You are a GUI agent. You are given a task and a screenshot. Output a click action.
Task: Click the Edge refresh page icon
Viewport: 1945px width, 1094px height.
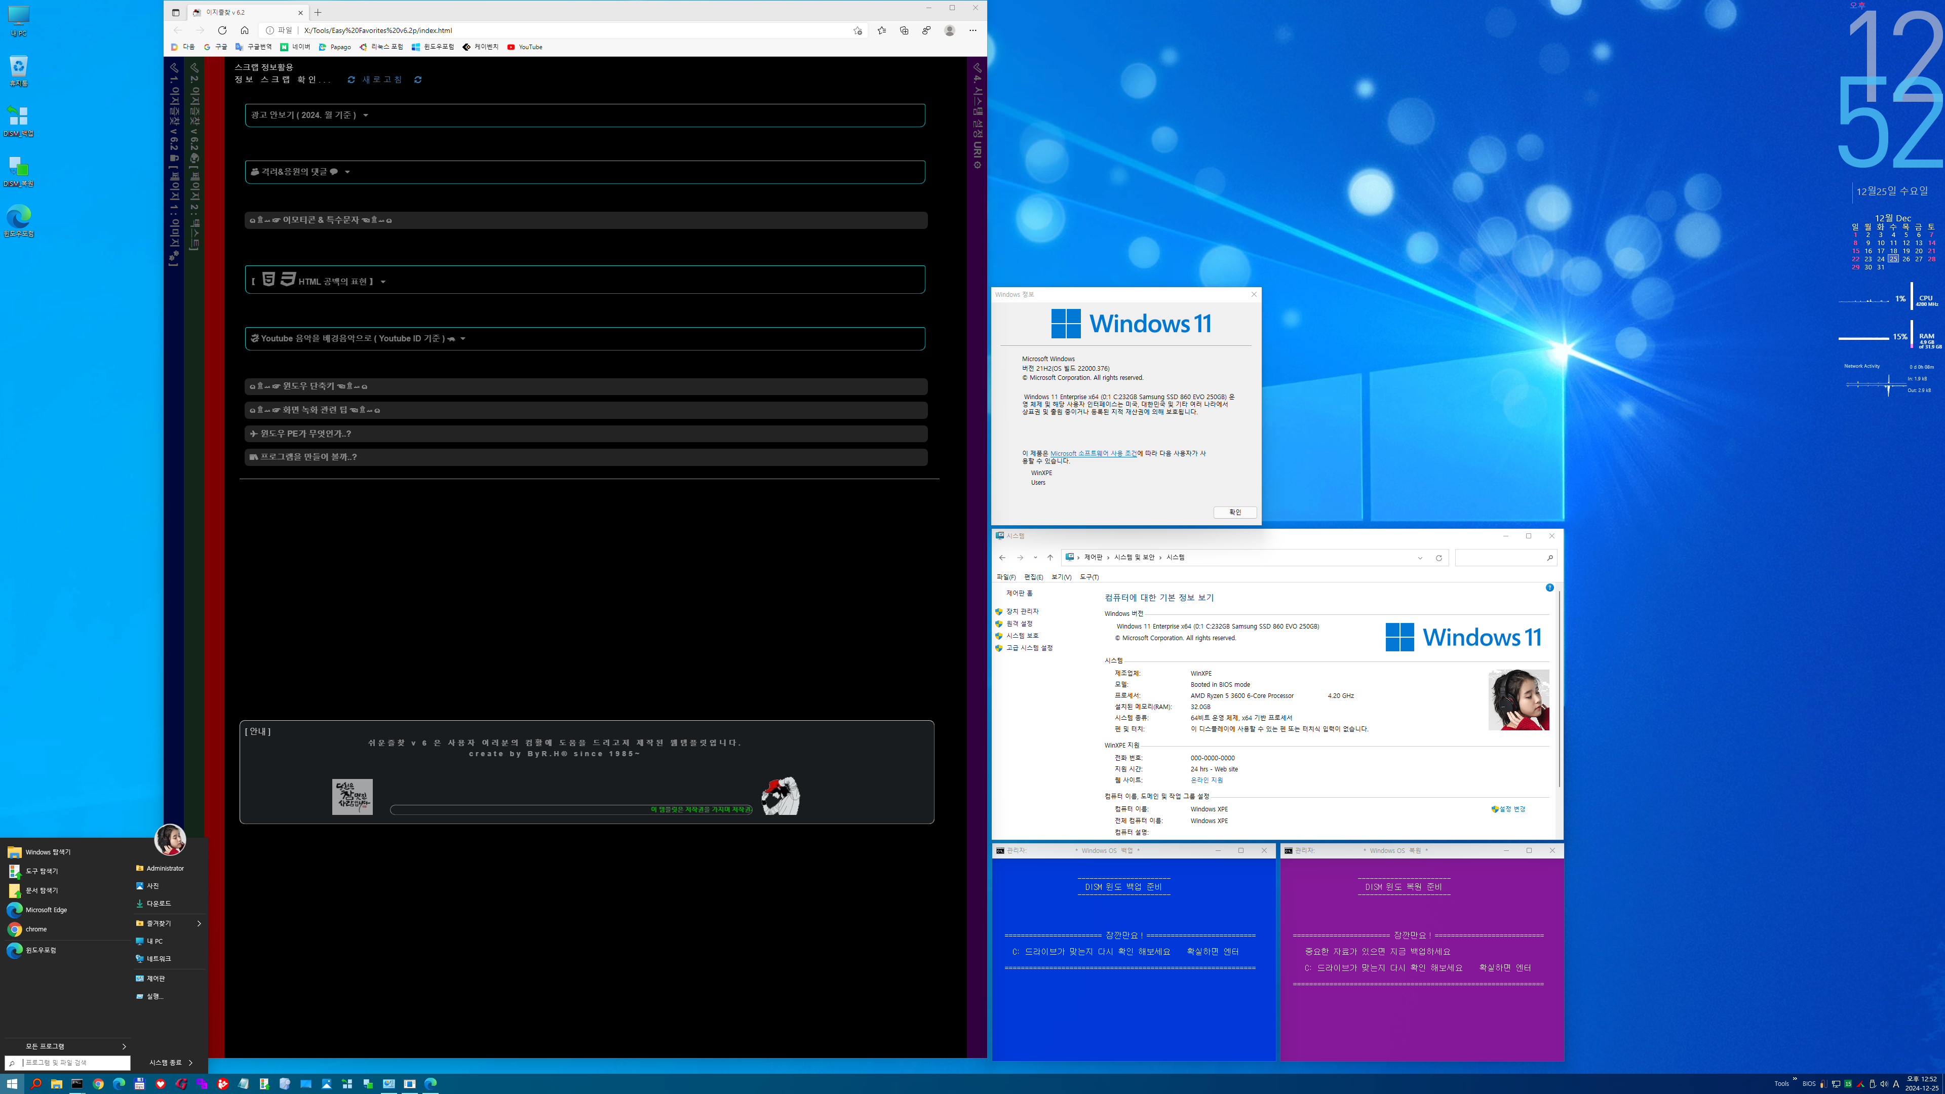pos(222,30)
